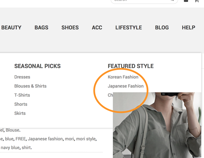
Task: Select the BAGS navigation item
Action: [x=41, y=28]
